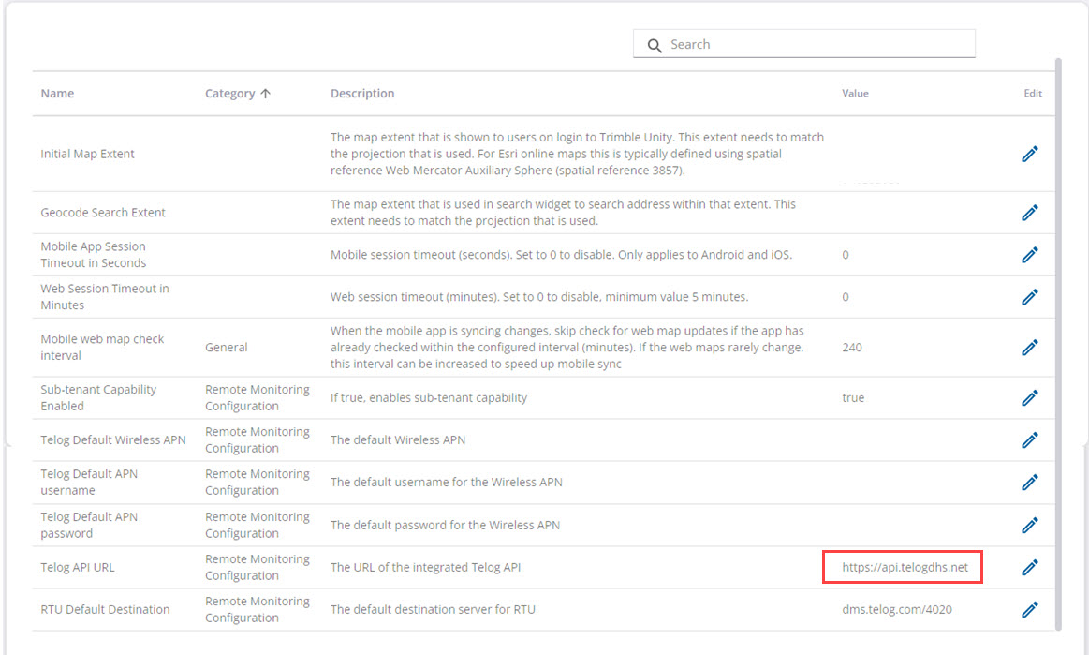Edit the Mobile web map check interval
Screen dimensions: 1089x655
(1030, 347)
